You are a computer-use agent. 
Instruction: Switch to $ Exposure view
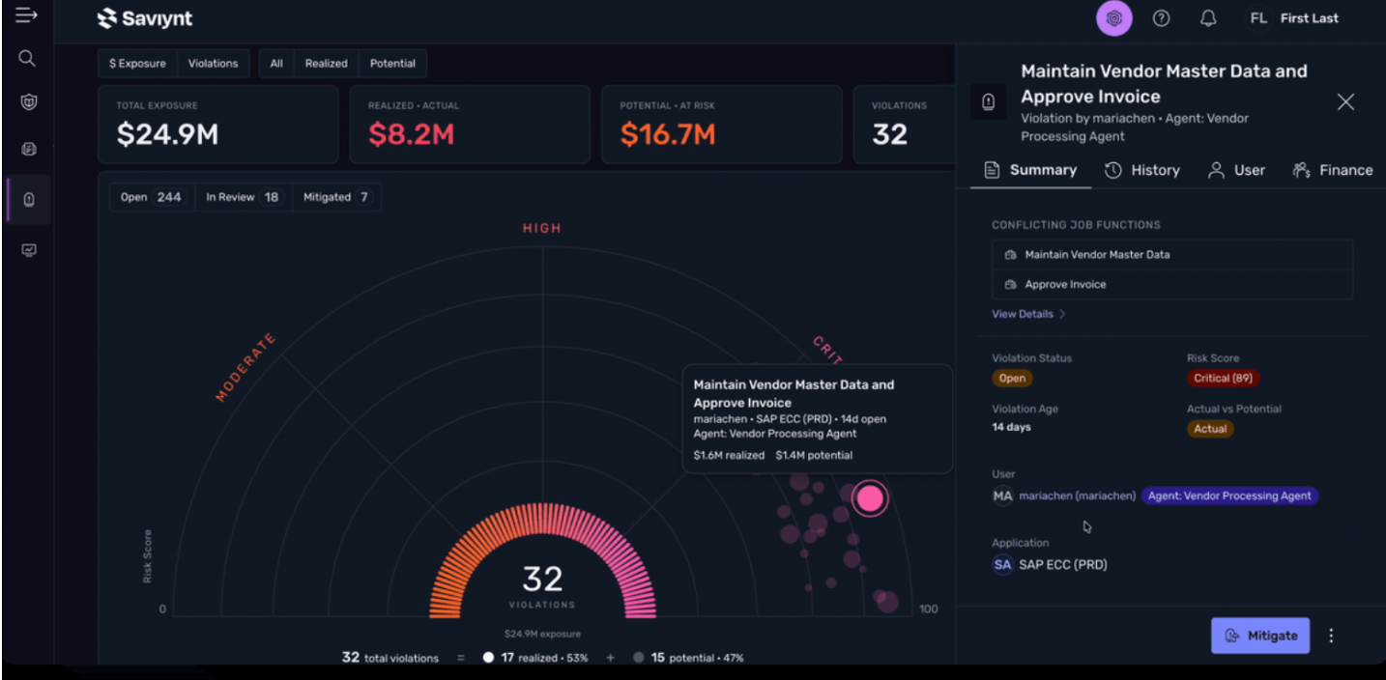[137, 64]
